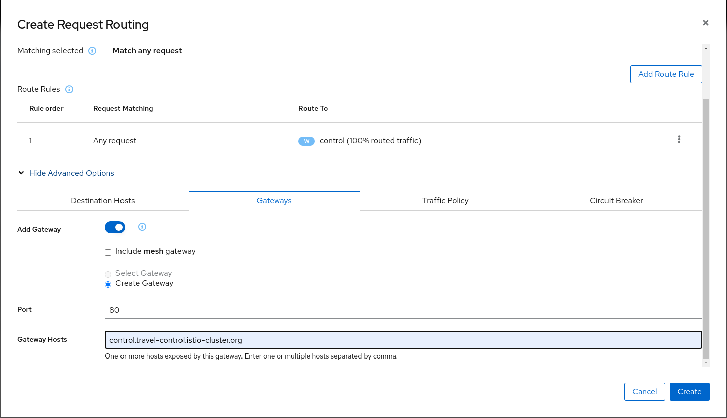Image resolution: width=727 pixels, height=418 pixels.
Task: Check Include mesh gateway checkbox
Action: [108, 252]
